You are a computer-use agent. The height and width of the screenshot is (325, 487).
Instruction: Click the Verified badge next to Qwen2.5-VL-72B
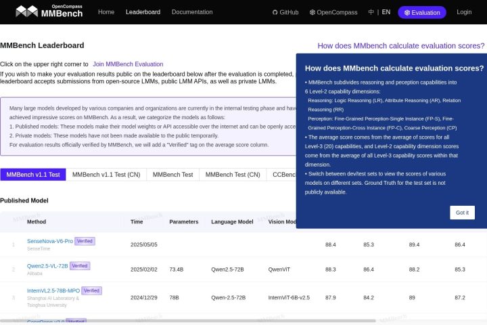tap(80, 266)
